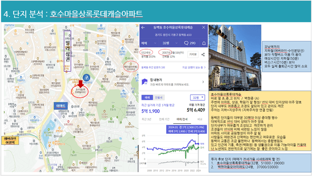Tap the notification bell icon
This screenshot has height=176, width=312.
point(204,43)
